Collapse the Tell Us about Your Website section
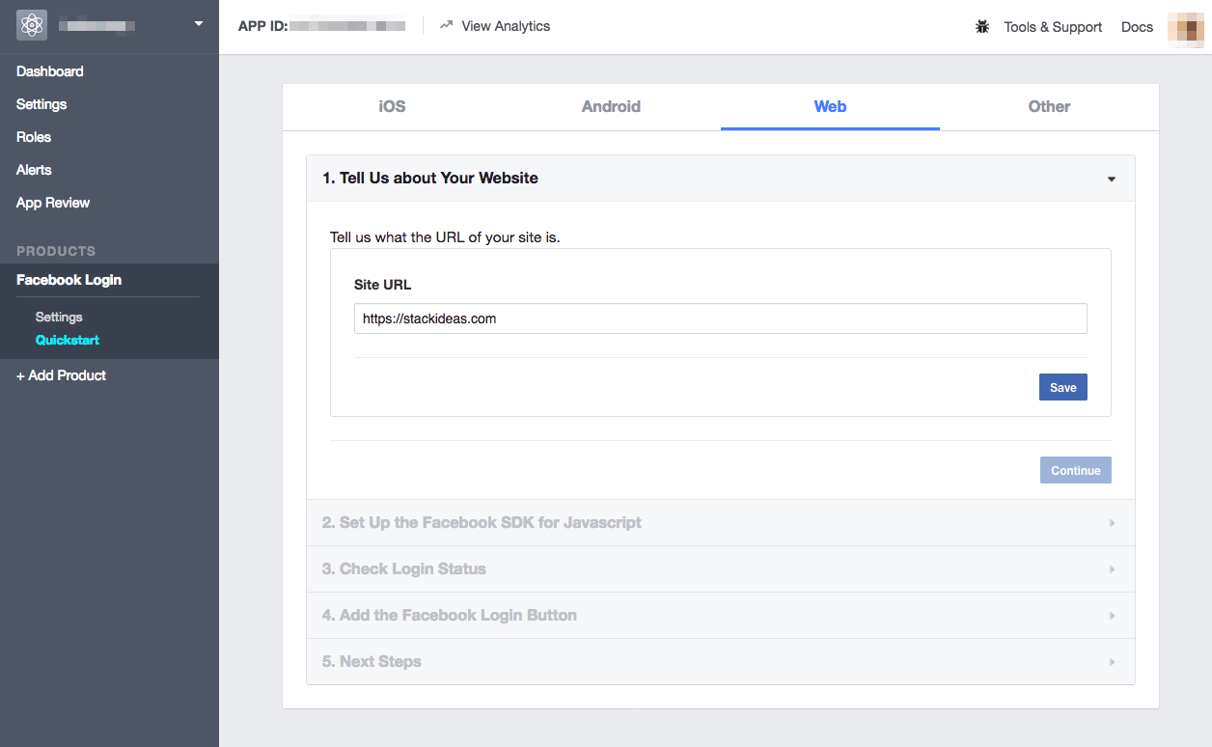This screenshot has width=1212, height=747. click(x=721, y=179)
